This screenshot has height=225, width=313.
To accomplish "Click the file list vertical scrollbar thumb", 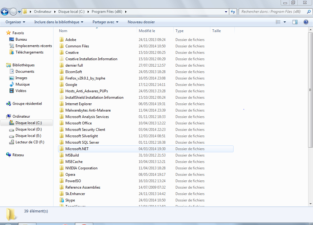I will [310, 90].
